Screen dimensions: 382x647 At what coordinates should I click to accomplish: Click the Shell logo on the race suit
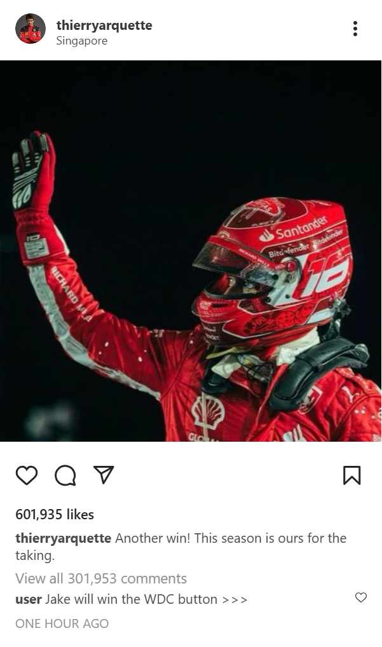tap(208, 411)
